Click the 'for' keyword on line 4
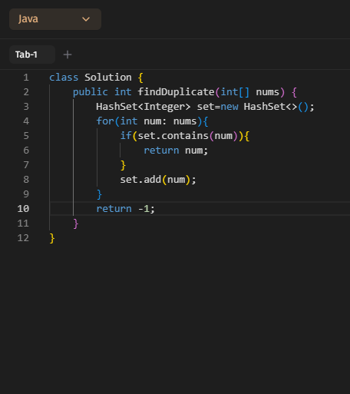 point(105,121)
